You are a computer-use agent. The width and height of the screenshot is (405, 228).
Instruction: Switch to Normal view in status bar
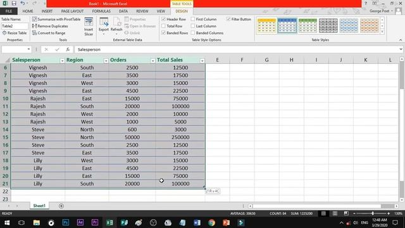click(x=323, y=213)
